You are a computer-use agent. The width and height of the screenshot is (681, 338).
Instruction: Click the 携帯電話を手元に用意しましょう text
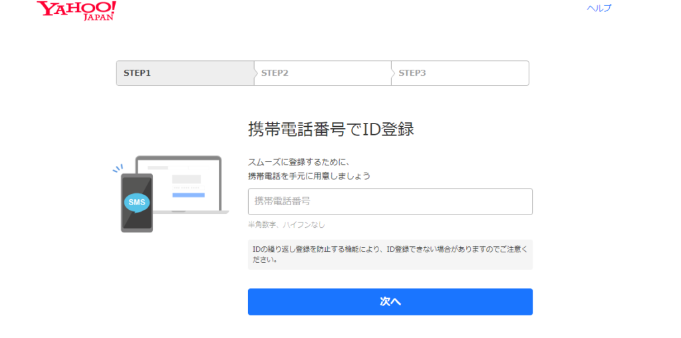point(309,176)
